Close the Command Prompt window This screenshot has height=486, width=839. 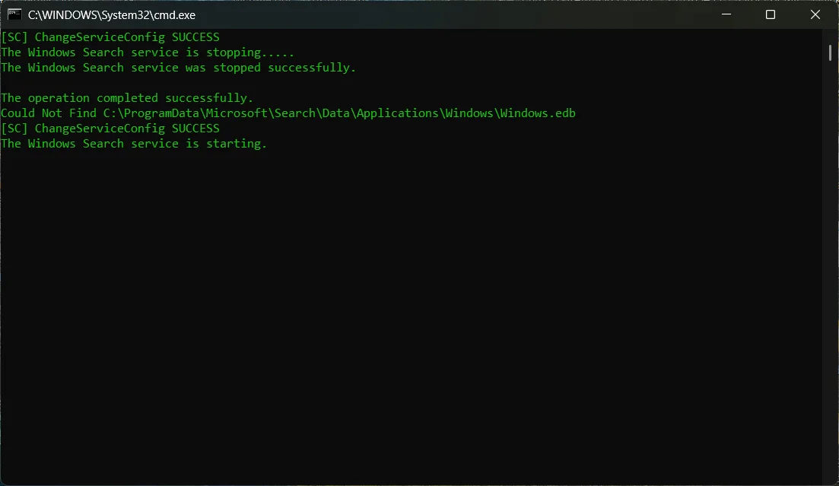(x=815, y=14)
